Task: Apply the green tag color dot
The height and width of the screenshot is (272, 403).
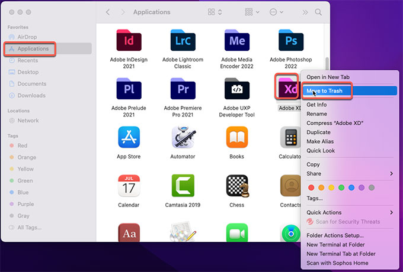Action: pos(341,187)
